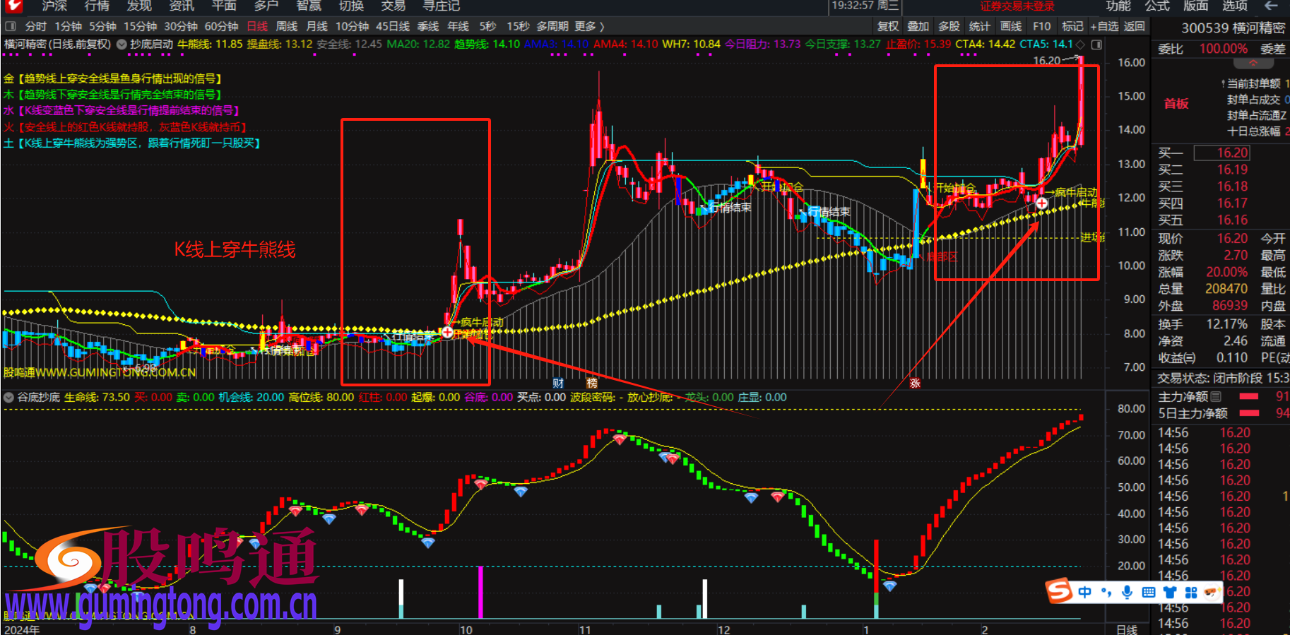Image resolution: width=1290 pixels, height=635 pixels.
Task: Open the 行情 menu
Action: [97, 6]
